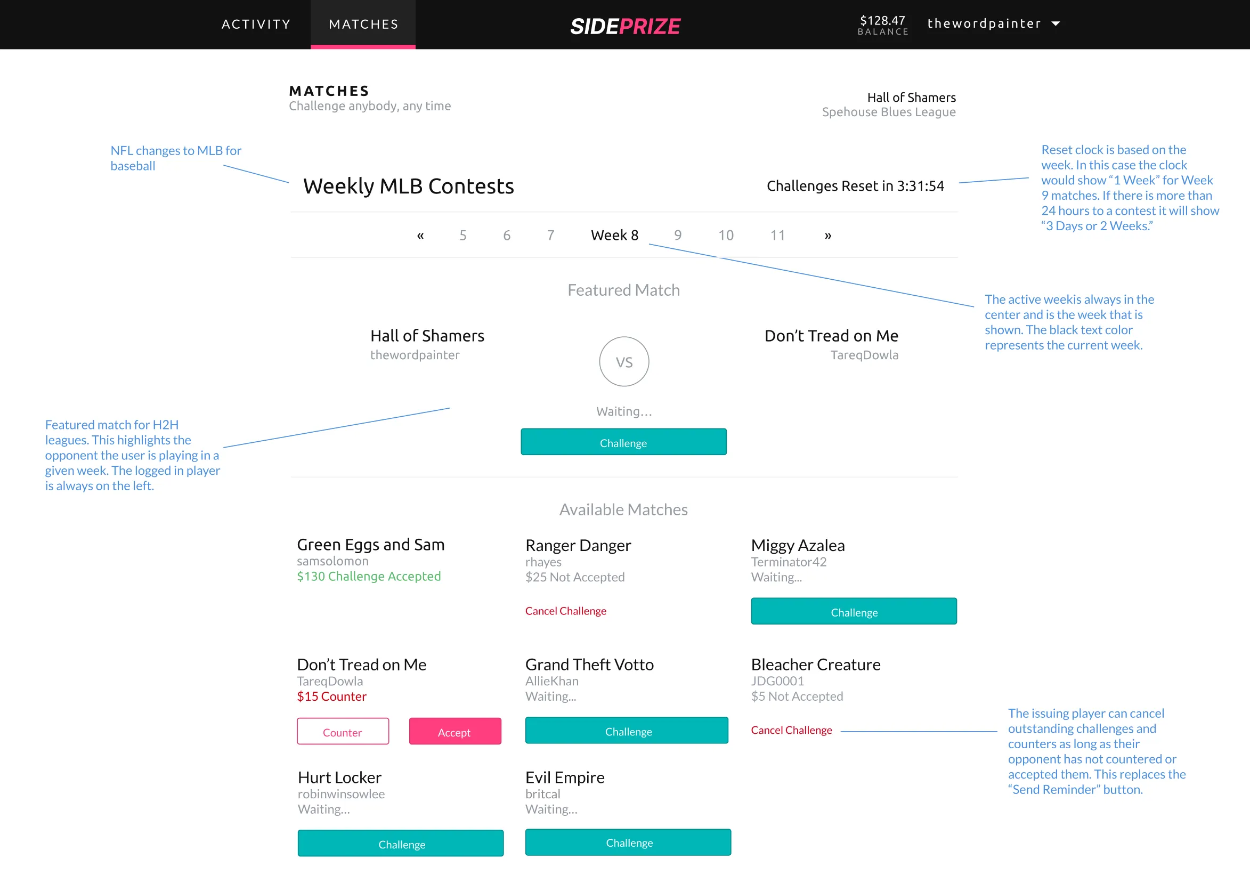1250x891 pixels.
Task: Cancel the Bleacher Creature challenge
Action: (x=791, y=730)
